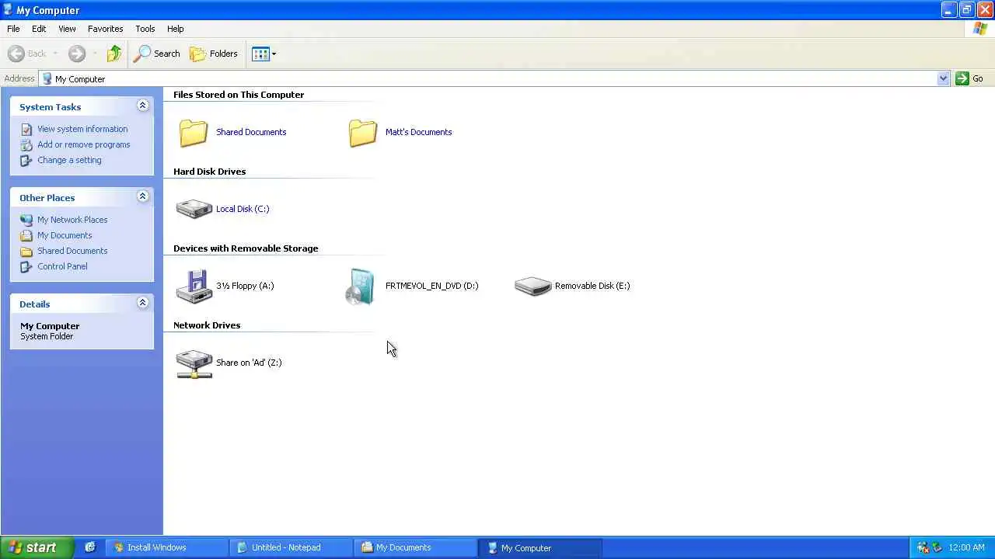Open the Help menu
Viewport: 995px width, 559px height.
[x=176, y=29]
